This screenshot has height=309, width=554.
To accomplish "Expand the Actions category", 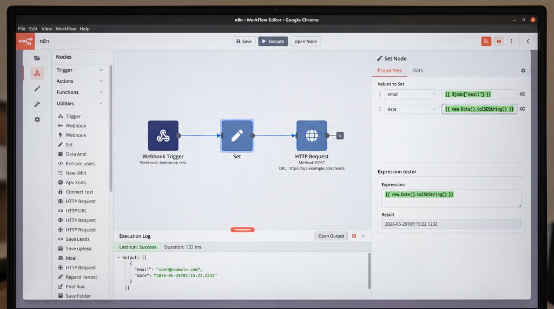I will (x=80, y=81).
